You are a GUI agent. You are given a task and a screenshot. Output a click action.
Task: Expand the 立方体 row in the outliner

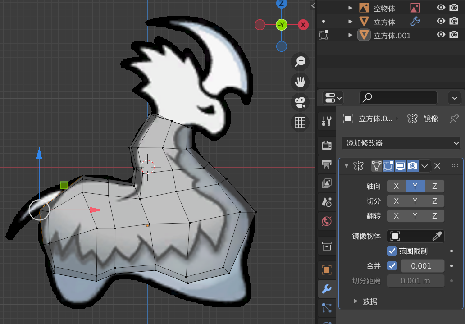coord(350,21)
